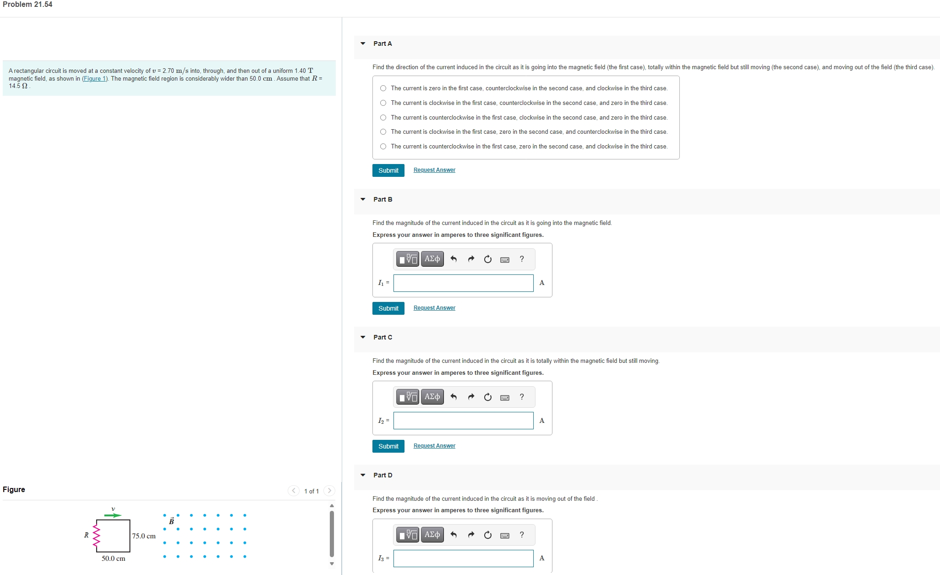940x575 pixels.
Task: Click redo arrow in Part B toolbar
Action: (x=470, y=259)
